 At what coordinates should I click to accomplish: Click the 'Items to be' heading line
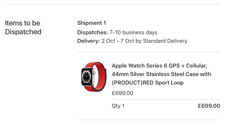coord(23,23)
